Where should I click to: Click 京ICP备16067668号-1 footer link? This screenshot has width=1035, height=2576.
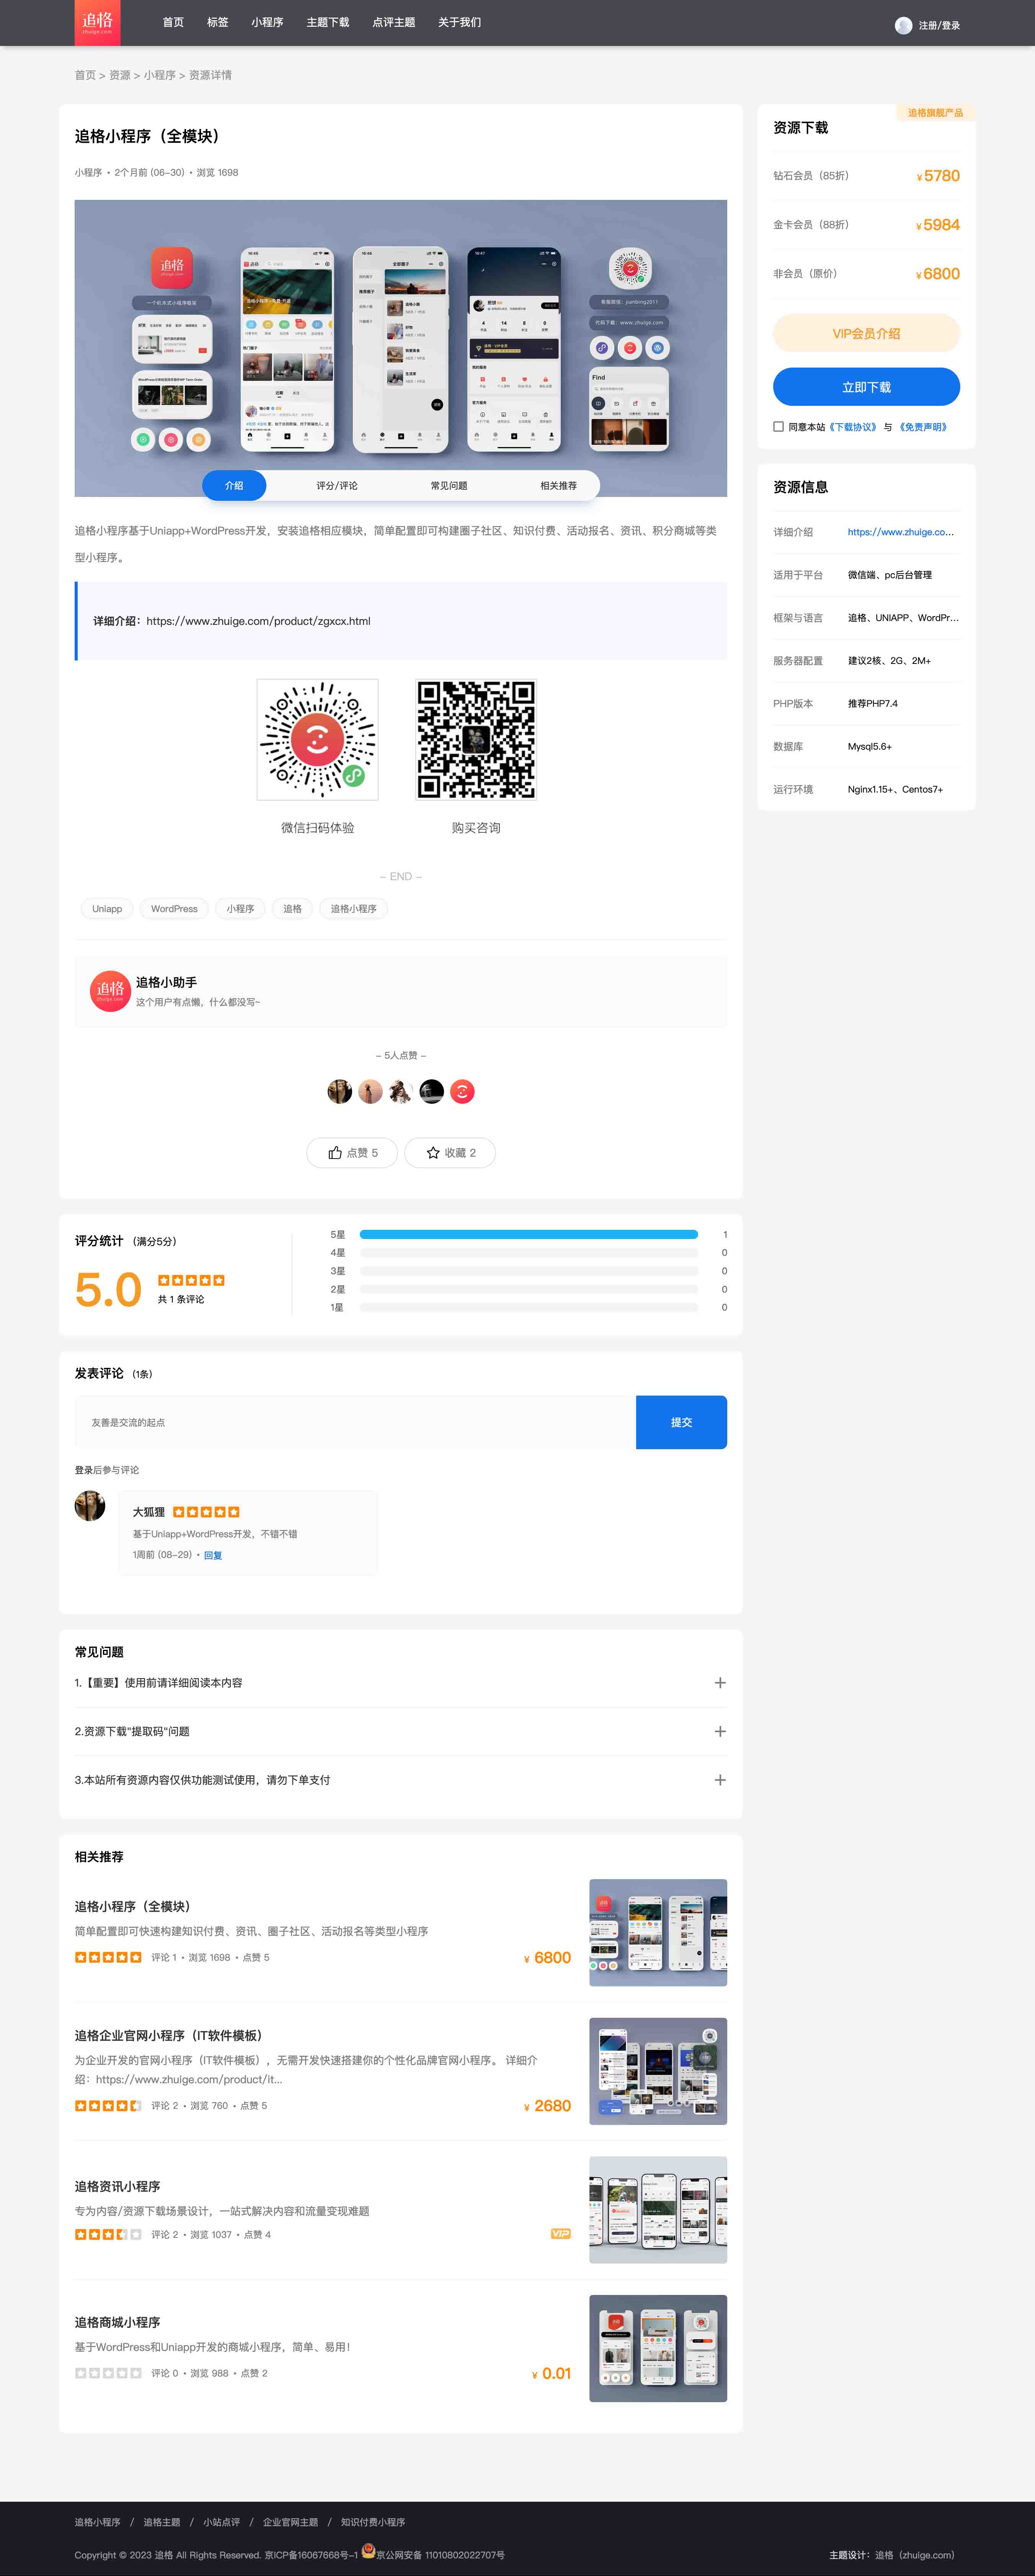pos(311,2555)
